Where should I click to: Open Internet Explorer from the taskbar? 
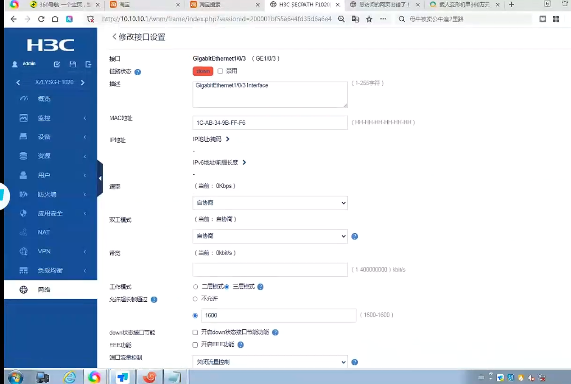(70, 377)
